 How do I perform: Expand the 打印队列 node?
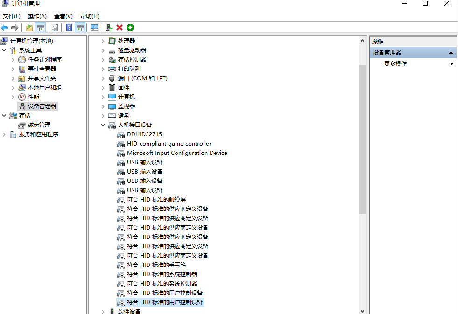(x=103, y=69)
